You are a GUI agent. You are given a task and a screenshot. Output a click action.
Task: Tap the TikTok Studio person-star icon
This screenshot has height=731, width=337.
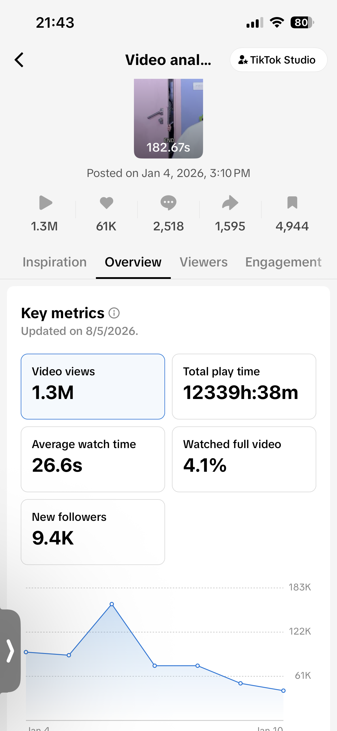243,60
